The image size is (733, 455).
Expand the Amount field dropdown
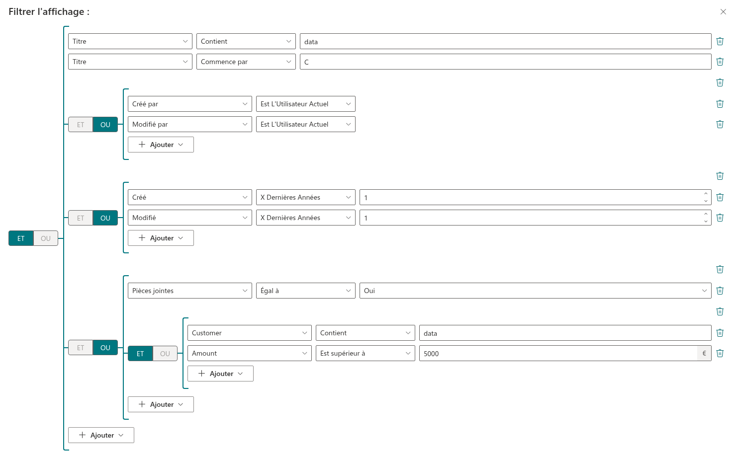[x=250, y=353]
